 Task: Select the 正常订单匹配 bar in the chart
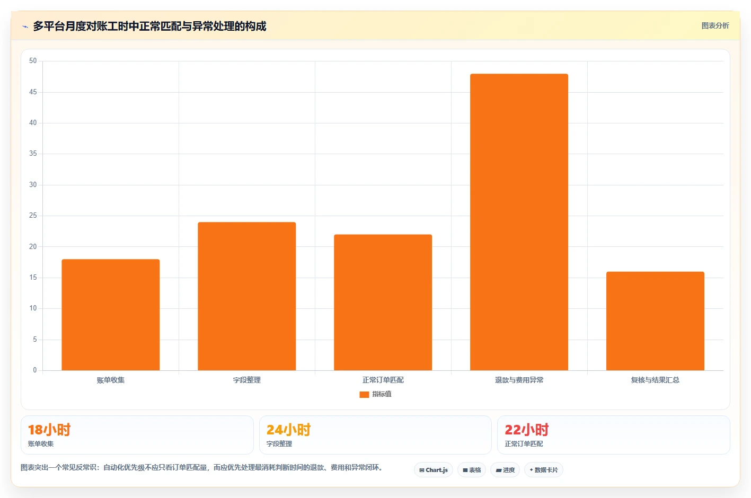pos(383,303)
